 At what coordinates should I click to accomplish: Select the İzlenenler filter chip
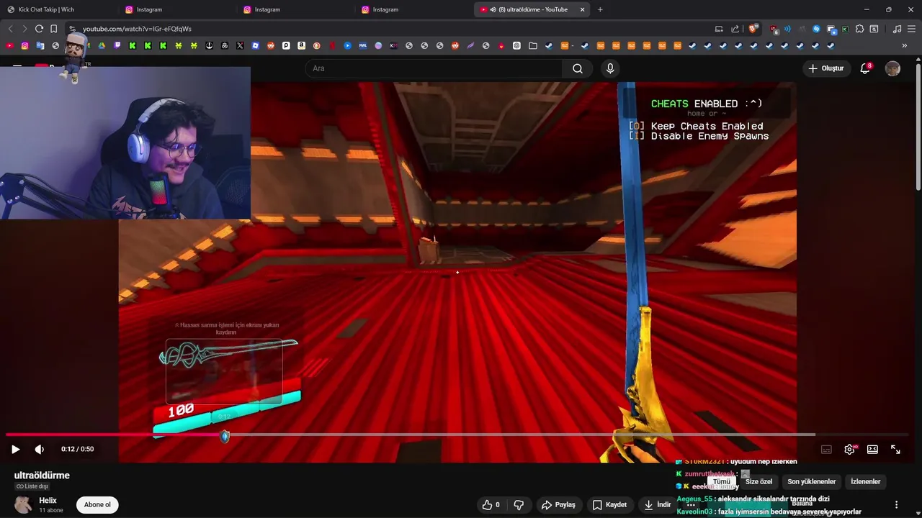pyautogui.click(x=865, y=481)
